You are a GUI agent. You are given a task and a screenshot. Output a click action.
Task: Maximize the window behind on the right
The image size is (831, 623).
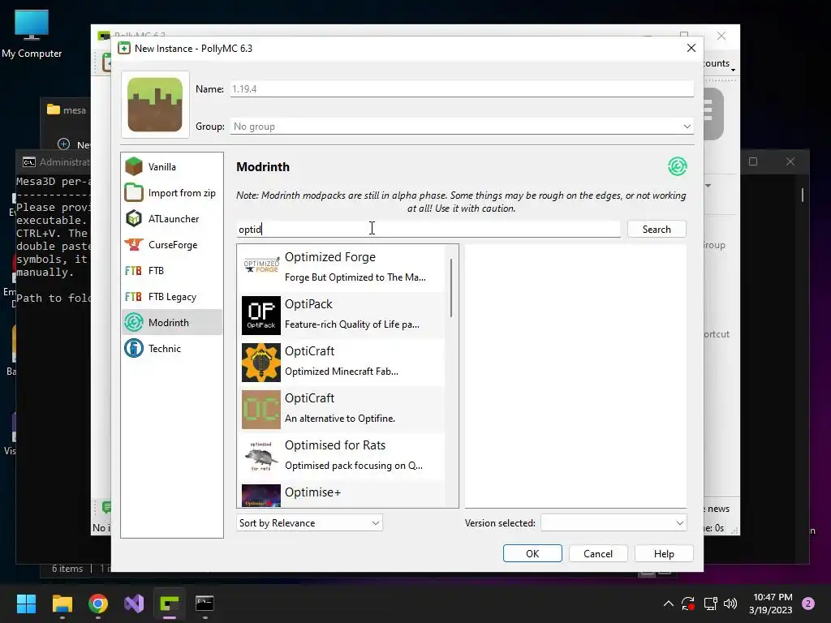[753, 161]
